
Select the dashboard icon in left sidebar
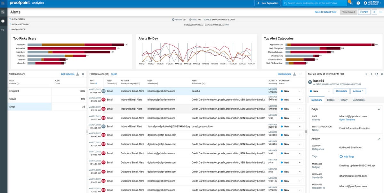click(3, 12)
